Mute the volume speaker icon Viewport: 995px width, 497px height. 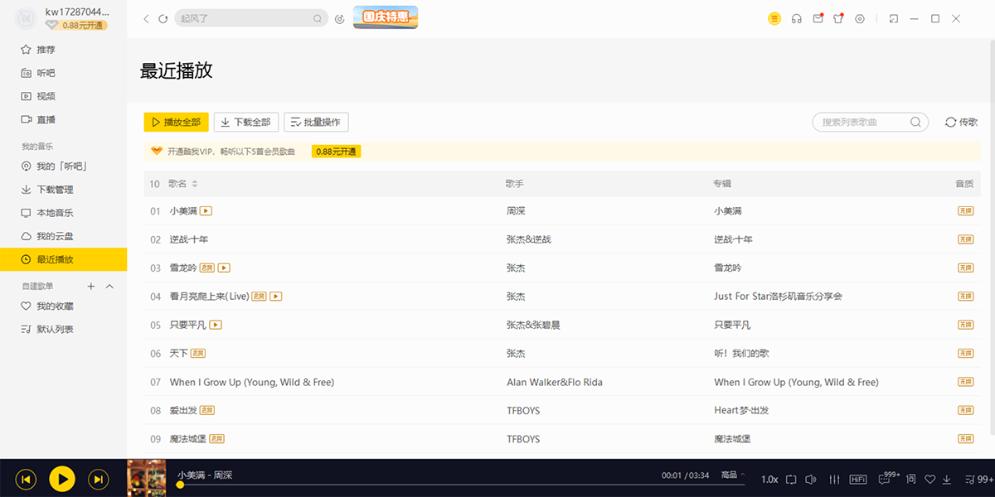[811, 480]
